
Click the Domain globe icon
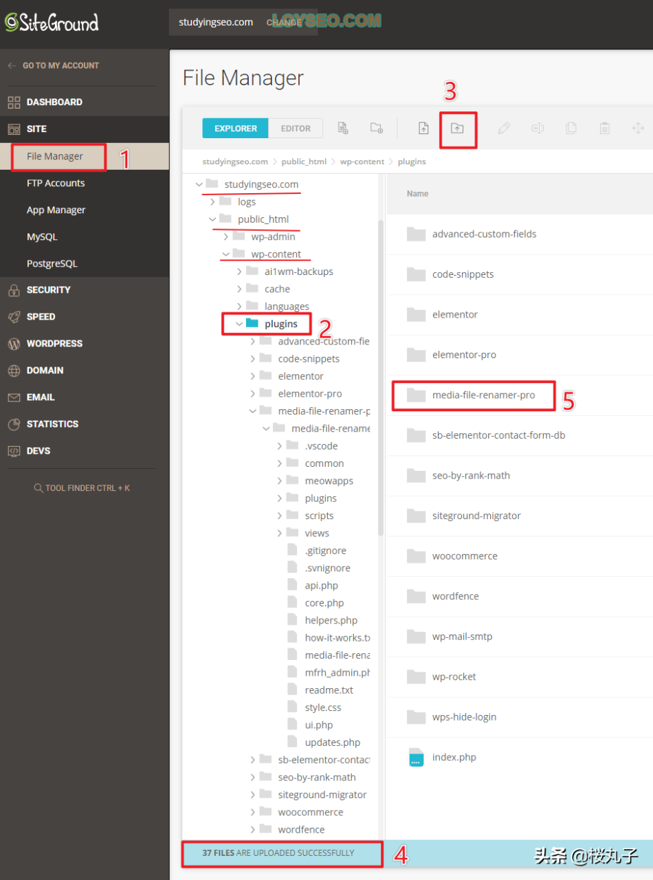pyautogui.click(x=14, y=371)
